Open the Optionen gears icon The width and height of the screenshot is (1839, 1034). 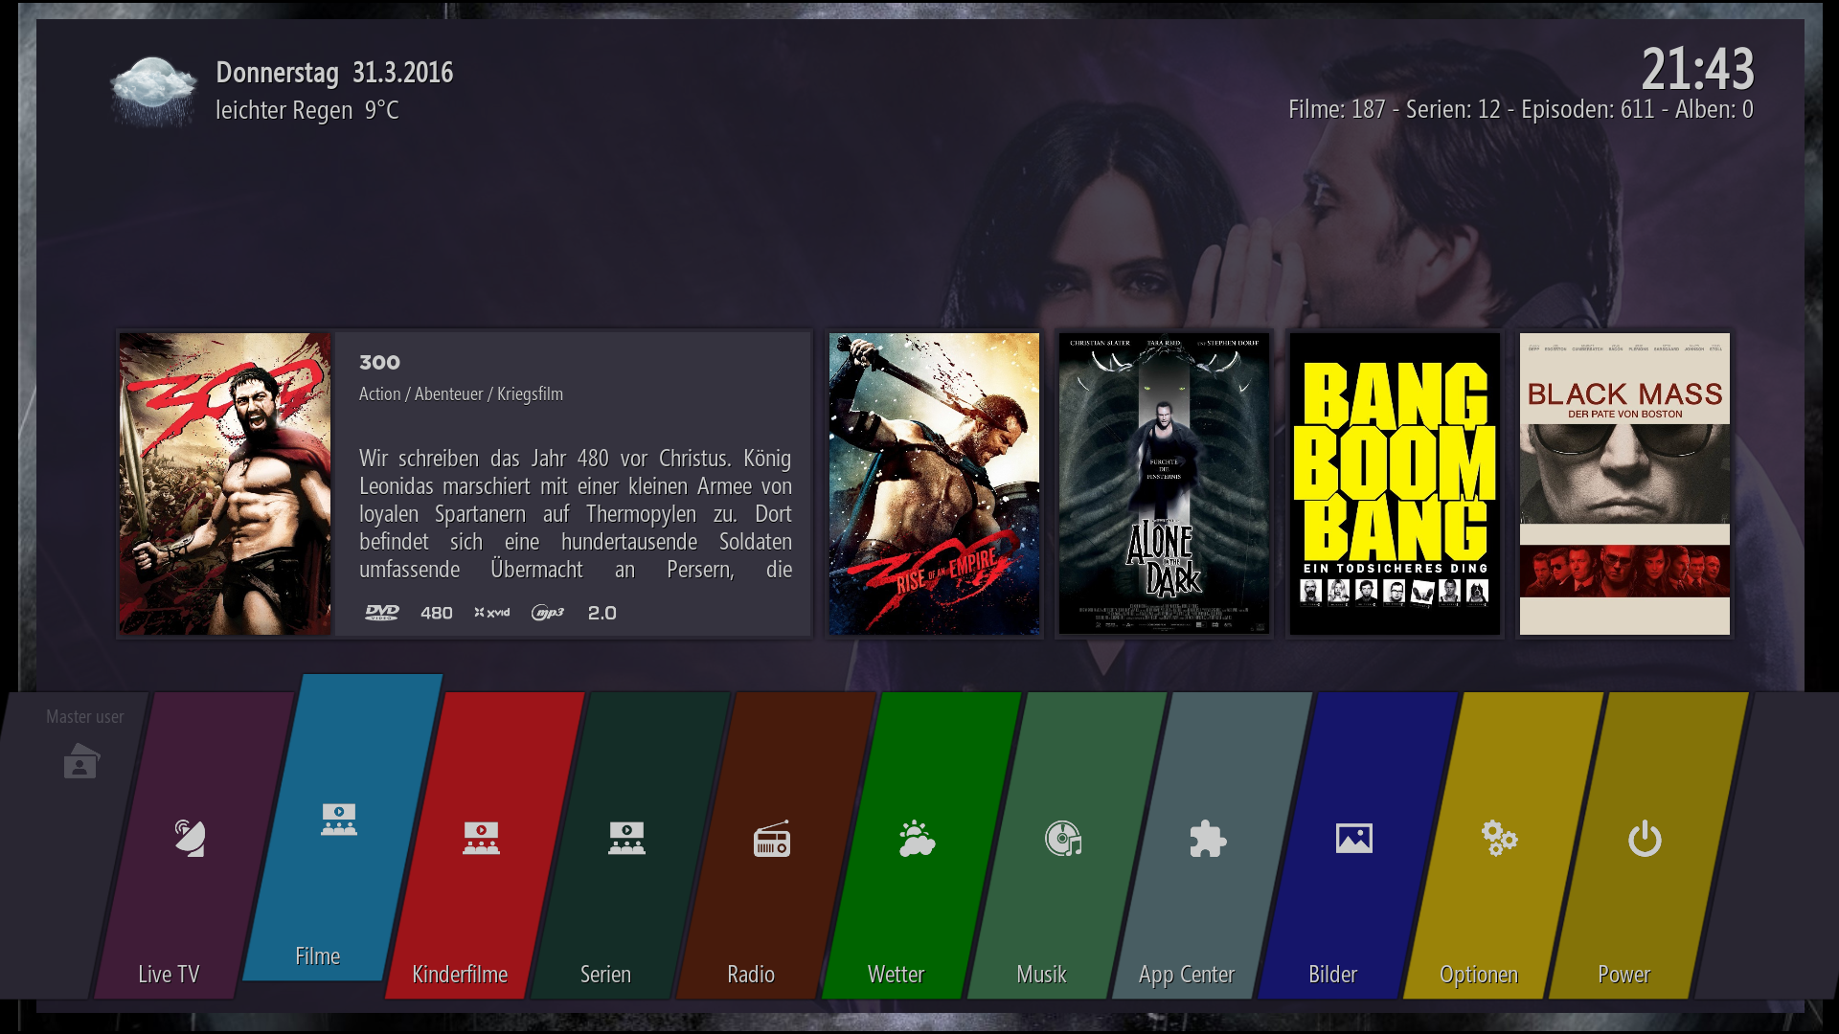point(1500,838)
